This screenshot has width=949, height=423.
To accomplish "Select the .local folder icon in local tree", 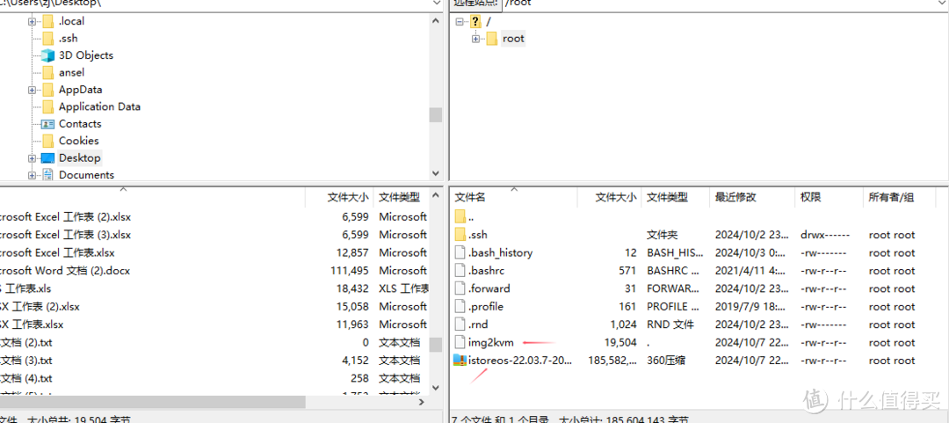I will (x=48, y=21).
